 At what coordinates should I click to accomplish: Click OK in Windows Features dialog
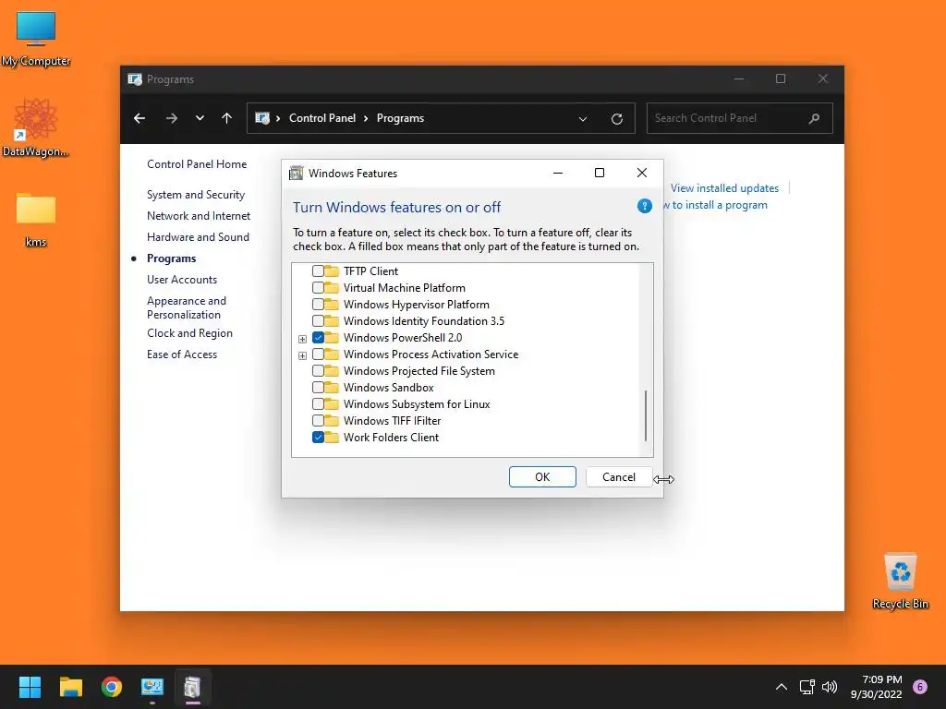click(x=542, y=477)
